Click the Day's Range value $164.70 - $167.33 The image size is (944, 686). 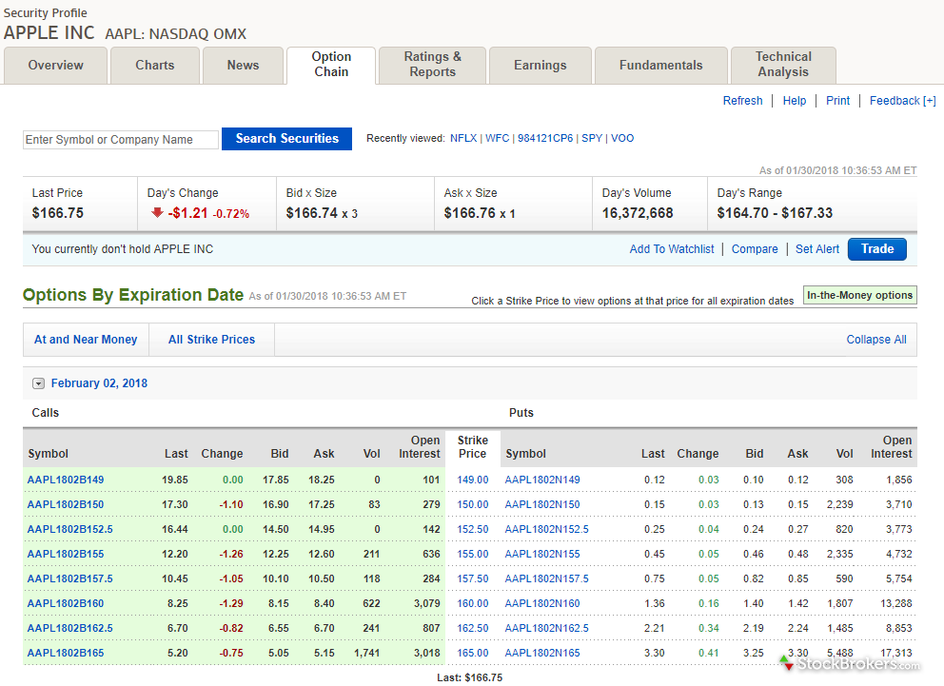pyautogui.click(x=775, y=213)
